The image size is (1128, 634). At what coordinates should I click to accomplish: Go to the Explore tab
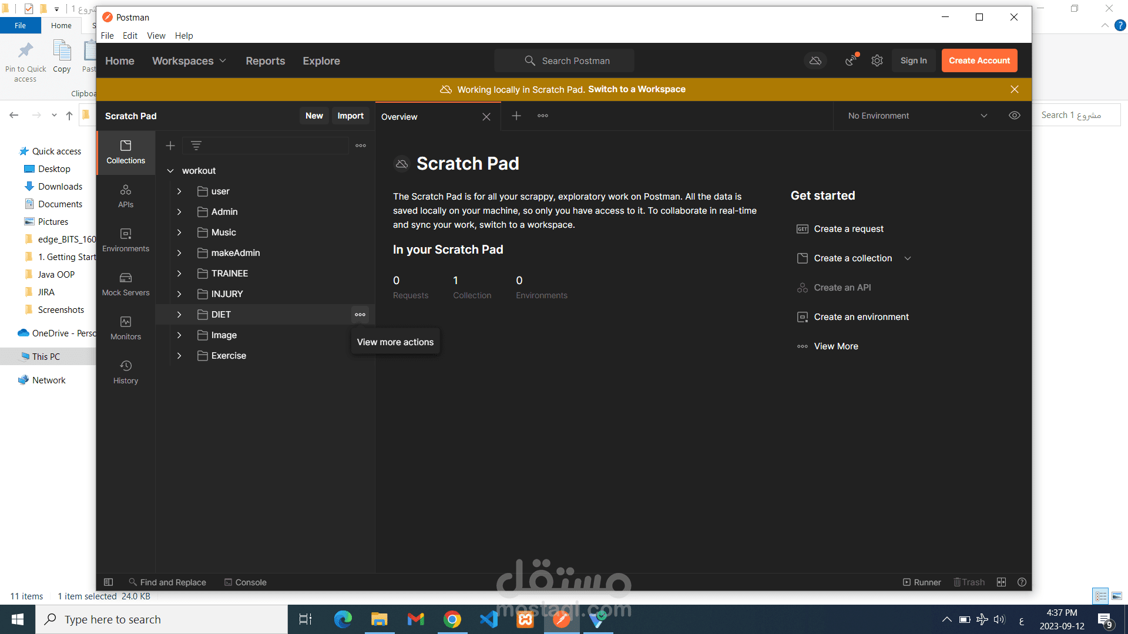[x=321, y=61]
